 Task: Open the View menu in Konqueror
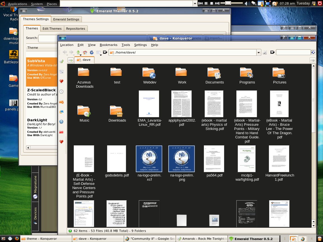(92, 45)
